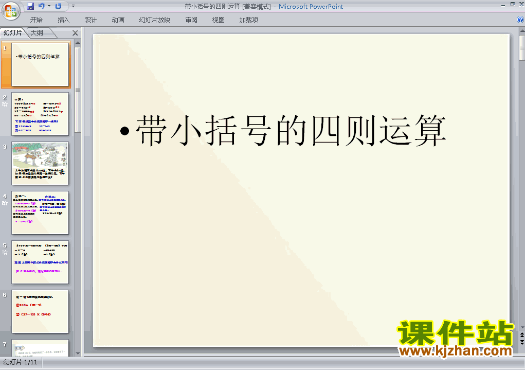Viewport: 525px width, 370px height.
Task: Switch to the 大纲 outline tab
Action: pyautogui.click(x=37, y=33)
